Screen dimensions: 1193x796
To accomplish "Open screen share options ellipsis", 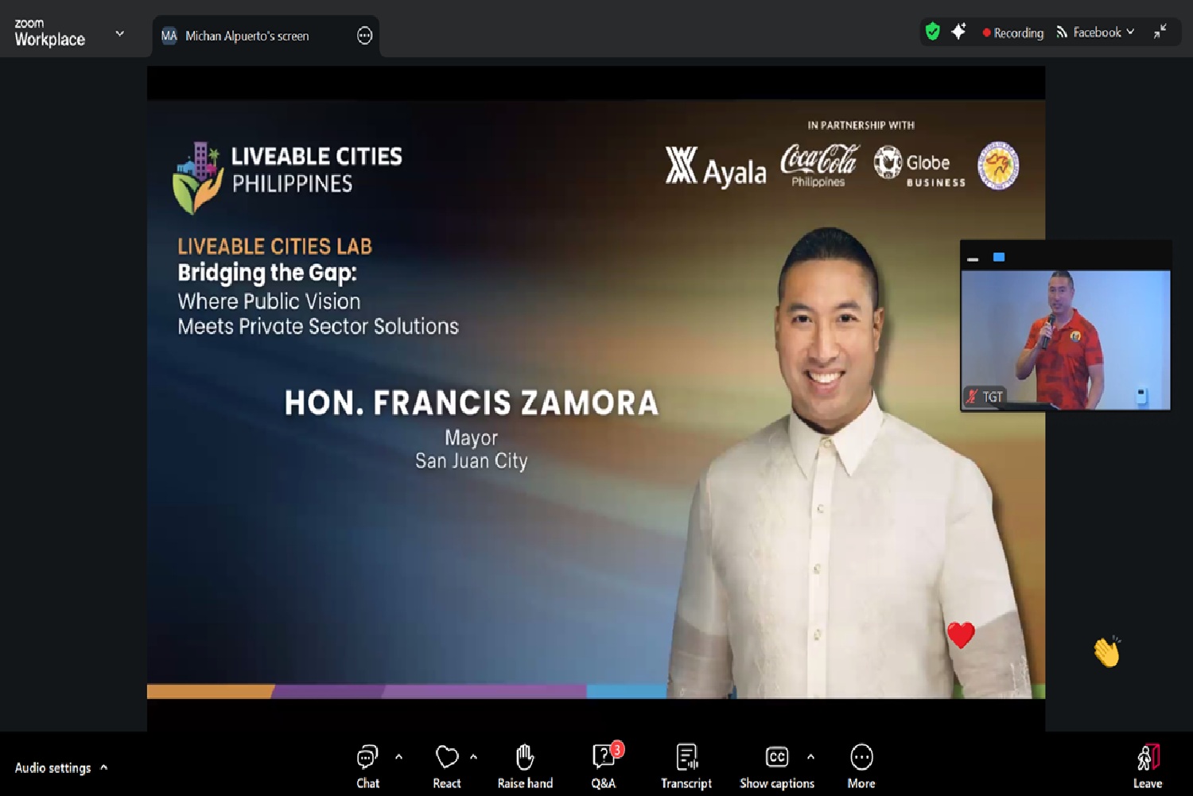I will [364, 36].
